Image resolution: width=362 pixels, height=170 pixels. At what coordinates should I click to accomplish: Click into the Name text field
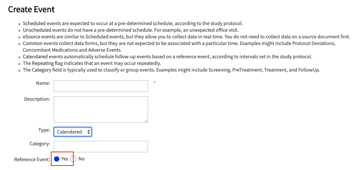coord(101,86)
